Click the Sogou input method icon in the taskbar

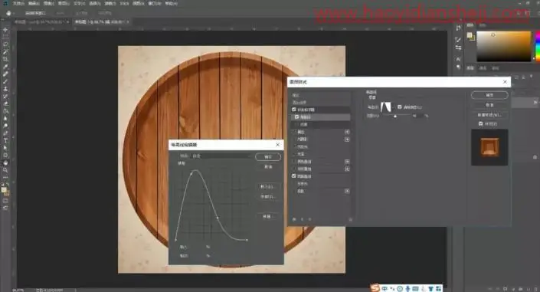tap(375, 288)
